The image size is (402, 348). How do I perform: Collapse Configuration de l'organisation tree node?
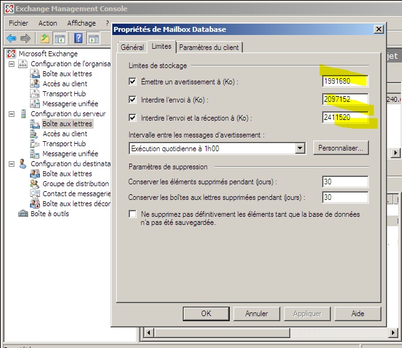[x=11, y=64]
